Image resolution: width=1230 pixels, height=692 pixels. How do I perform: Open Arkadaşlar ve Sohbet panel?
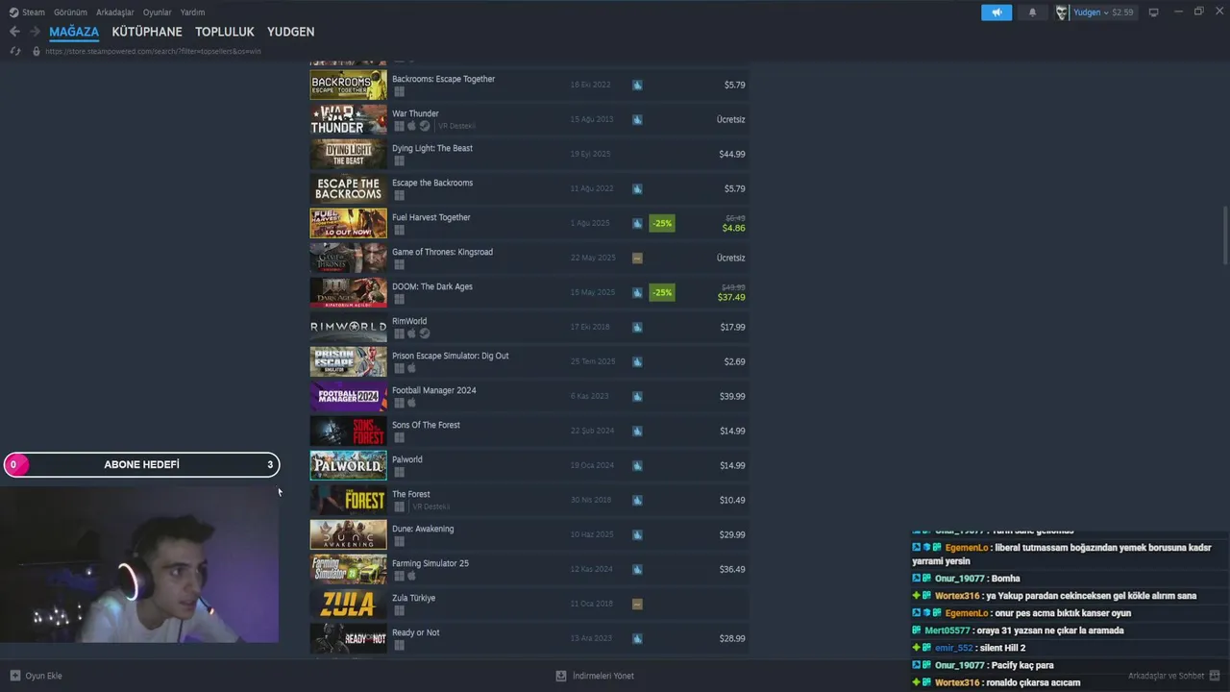click(x=1174, y=676)
